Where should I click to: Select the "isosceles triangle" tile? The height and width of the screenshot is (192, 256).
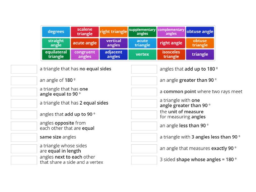click(171, 54)
